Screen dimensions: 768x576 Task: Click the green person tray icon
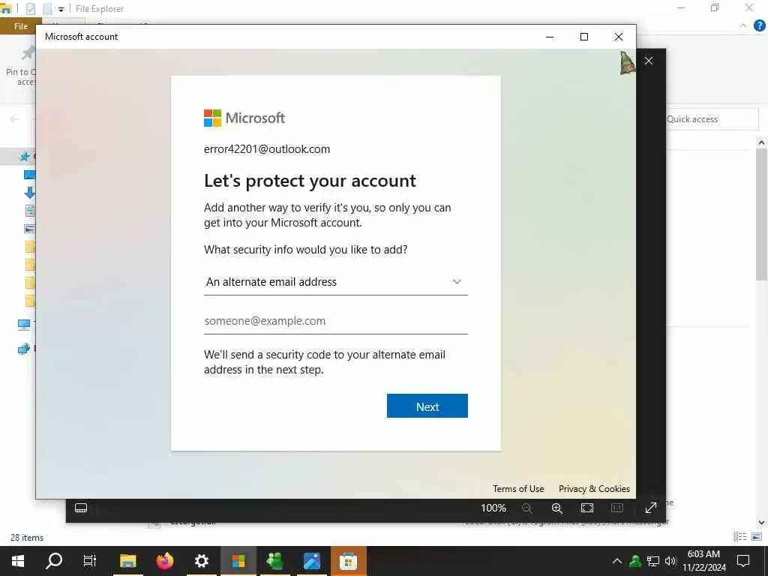coord(635,561)
